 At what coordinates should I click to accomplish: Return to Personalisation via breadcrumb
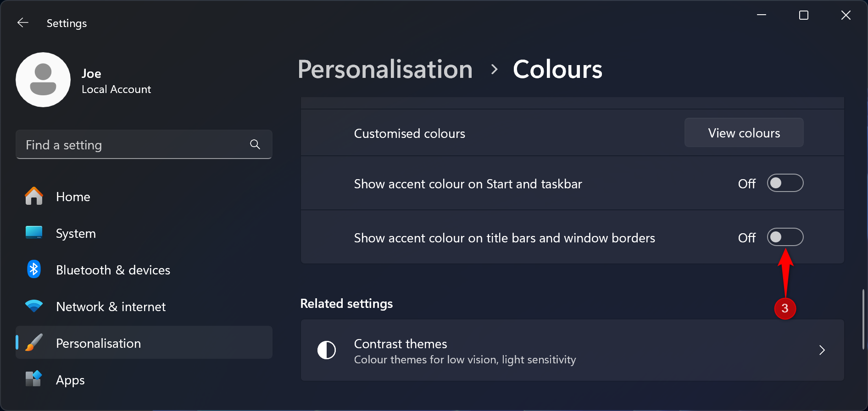(385, 70)
